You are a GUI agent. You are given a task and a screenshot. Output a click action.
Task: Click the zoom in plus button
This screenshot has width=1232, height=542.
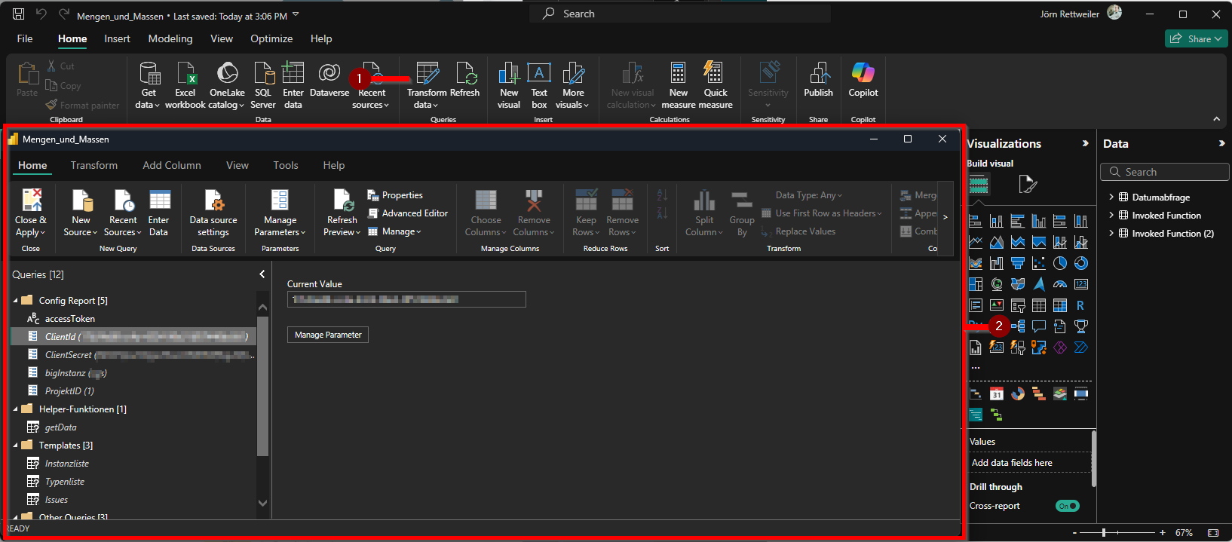1163,533
